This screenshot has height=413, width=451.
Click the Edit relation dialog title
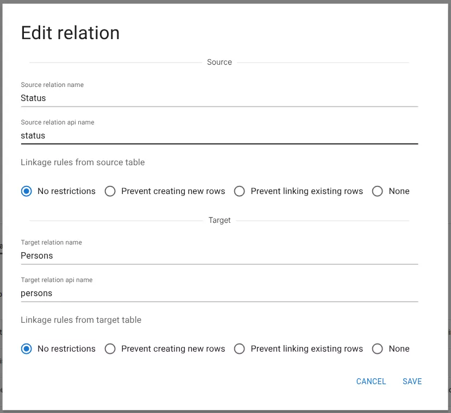point(70,33)
